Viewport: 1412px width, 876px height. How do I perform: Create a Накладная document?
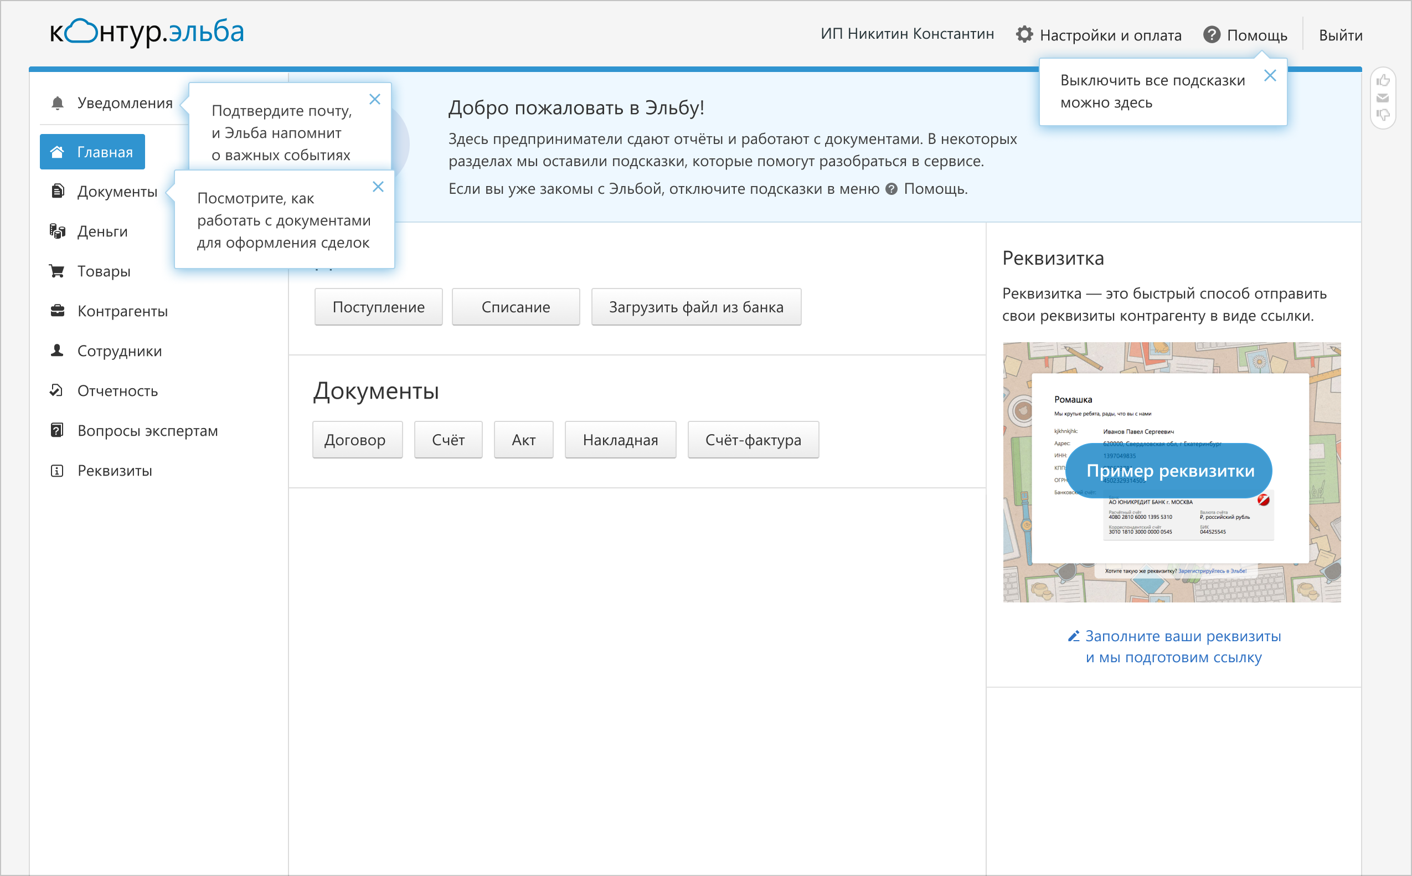[621, 440]
